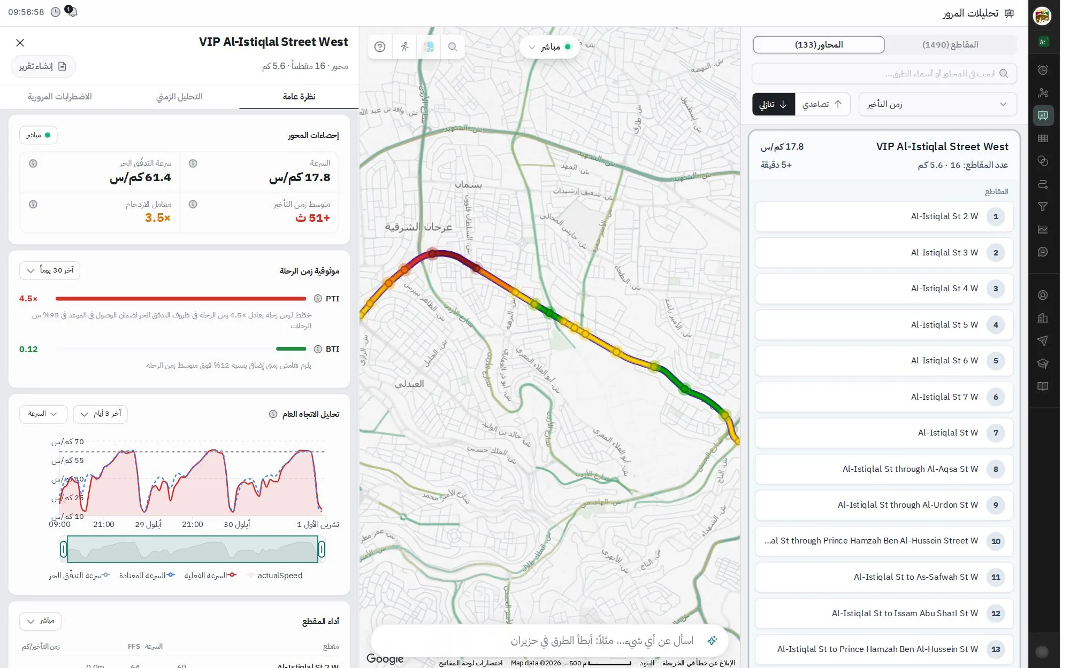Focus the corridor and road name search field
Image resolution: width=1070 pixels, height=668 pixels.
pyautogui.click(x=884, y=74)
